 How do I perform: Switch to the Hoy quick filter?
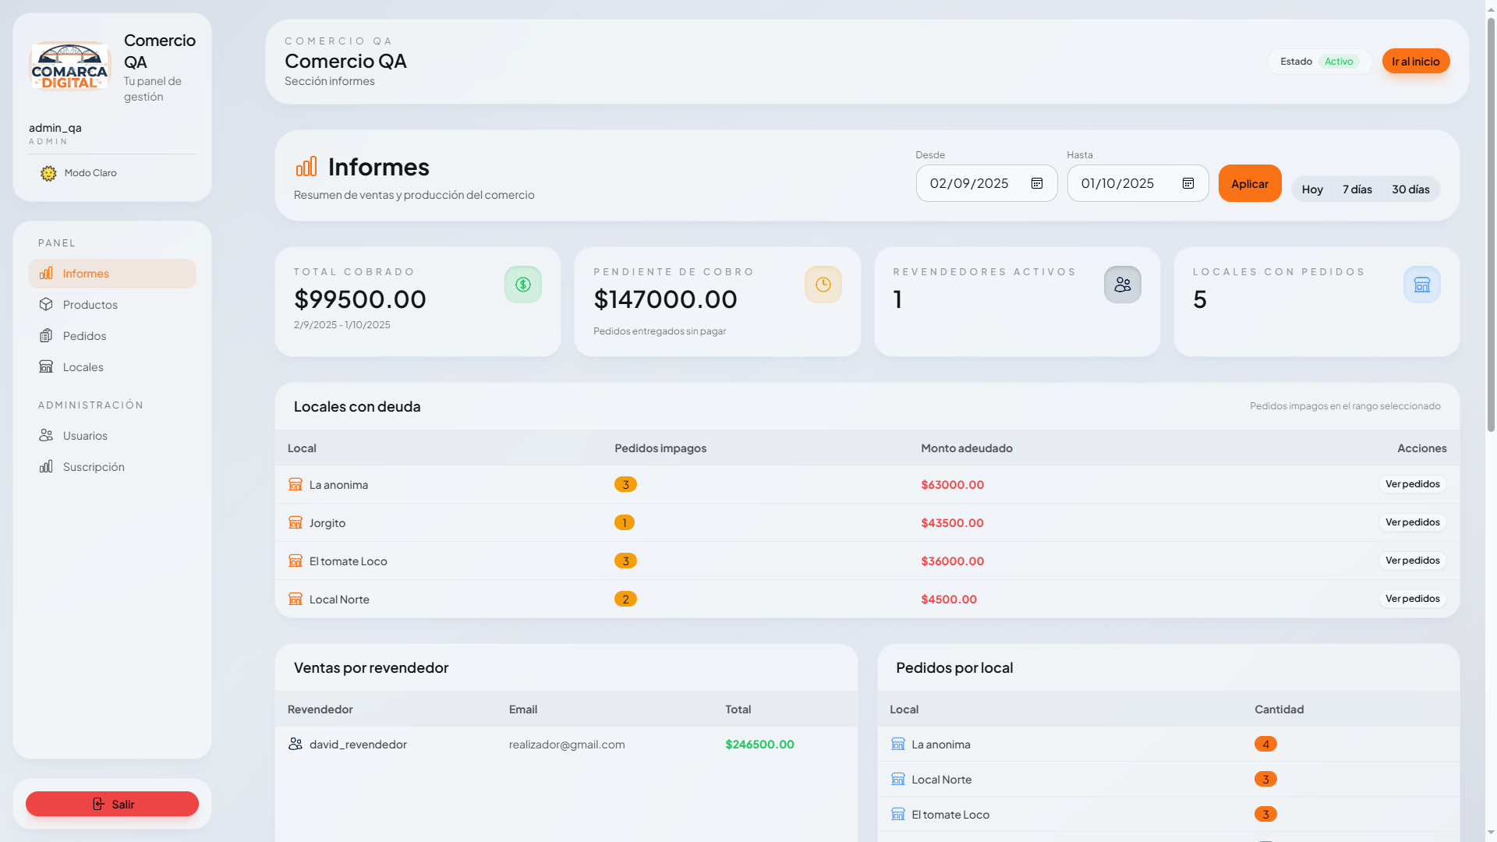pos(1312,189)
